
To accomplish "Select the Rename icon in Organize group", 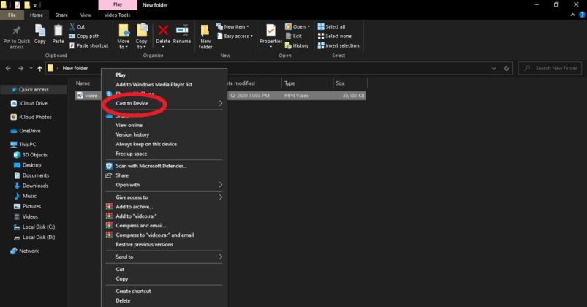I will (x=182, y=30).
